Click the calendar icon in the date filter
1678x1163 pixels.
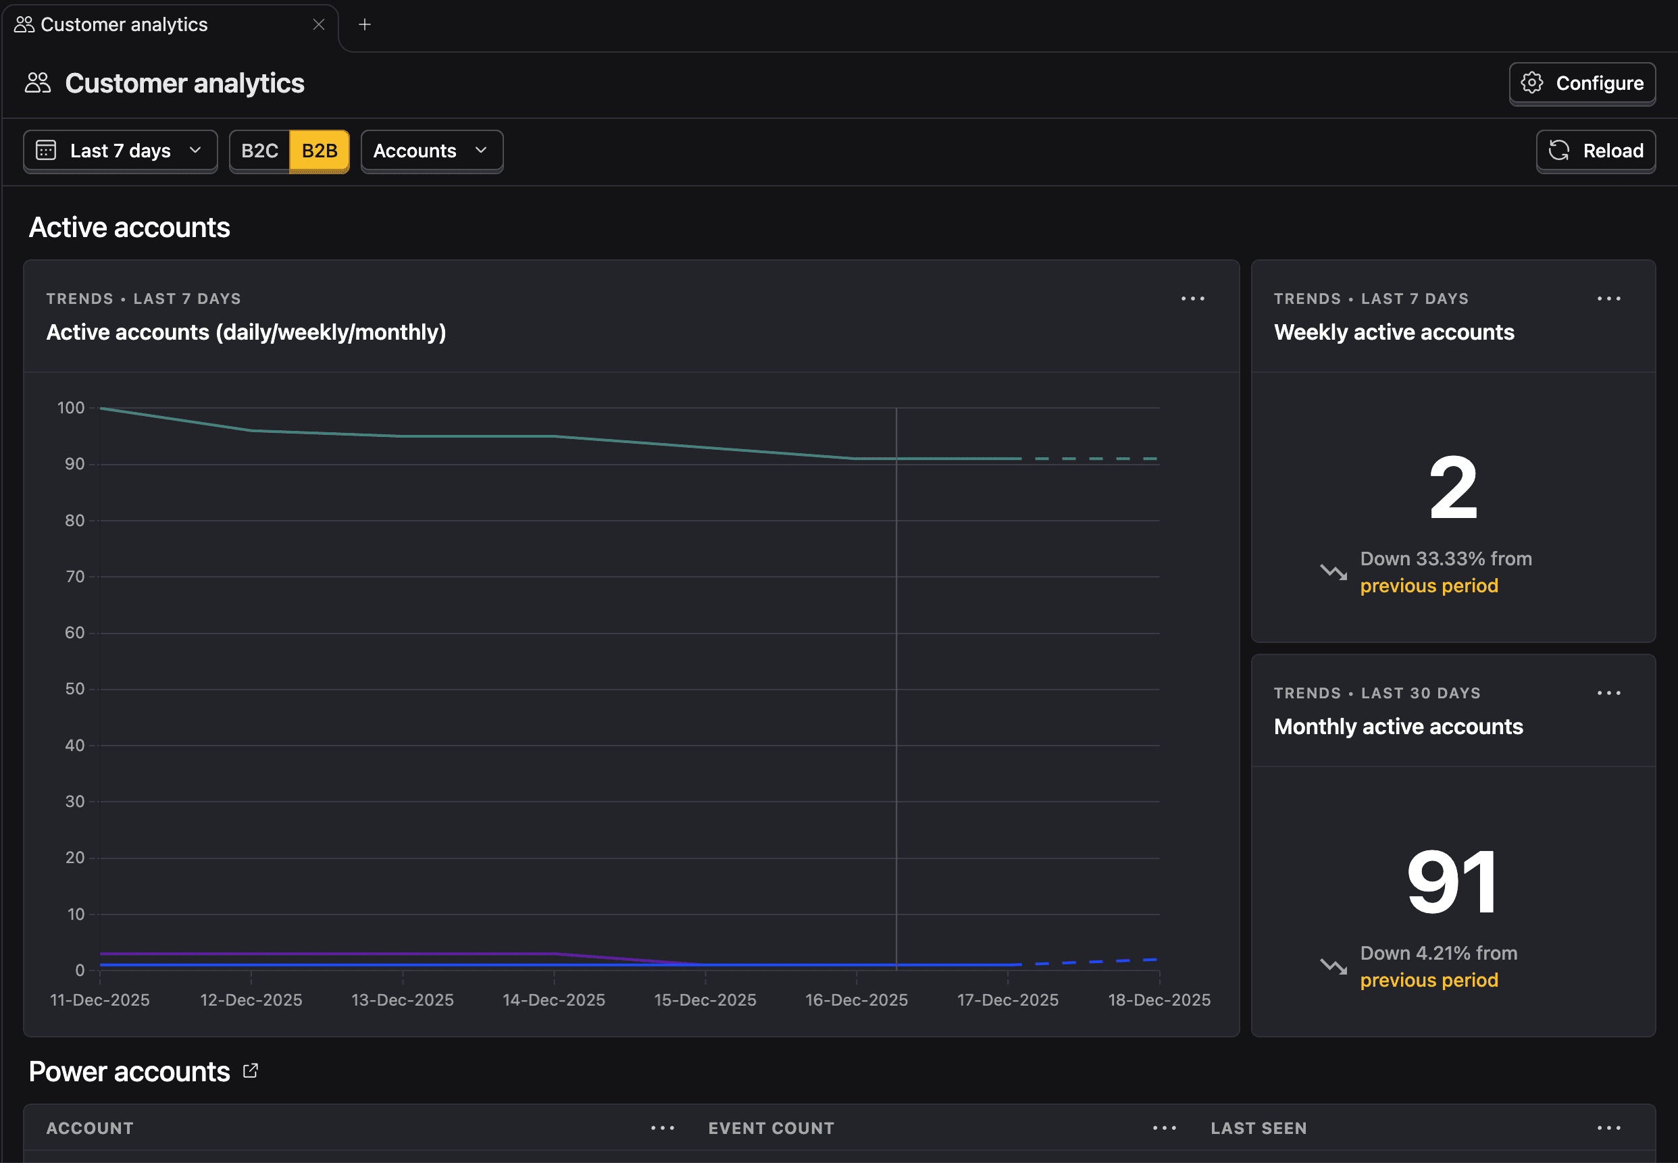point(46,151)
